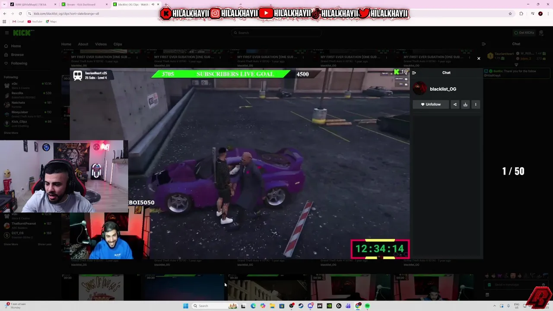Share the clip with the share icon

455,105
